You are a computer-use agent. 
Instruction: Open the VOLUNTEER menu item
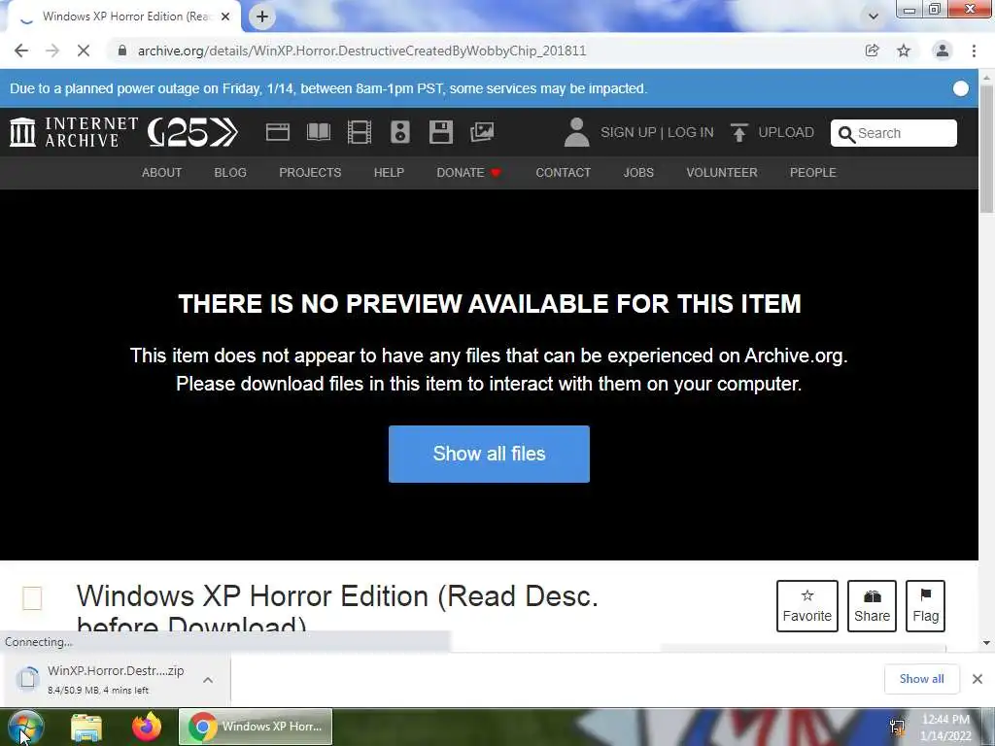[722, 173]
